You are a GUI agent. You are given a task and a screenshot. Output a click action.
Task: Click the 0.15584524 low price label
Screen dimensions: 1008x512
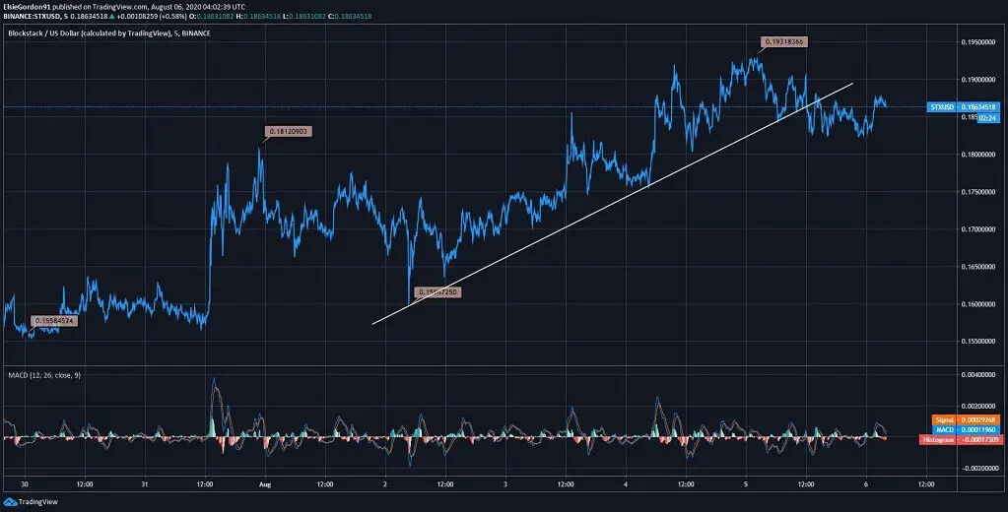pyautogui.click(x=54, y=321)
